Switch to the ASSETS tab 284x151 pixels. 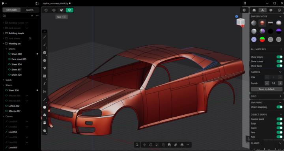coord(30,10)
